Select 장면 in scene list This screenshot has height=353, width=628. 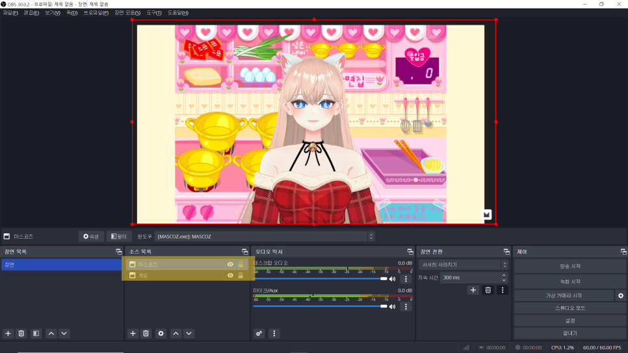62,265
